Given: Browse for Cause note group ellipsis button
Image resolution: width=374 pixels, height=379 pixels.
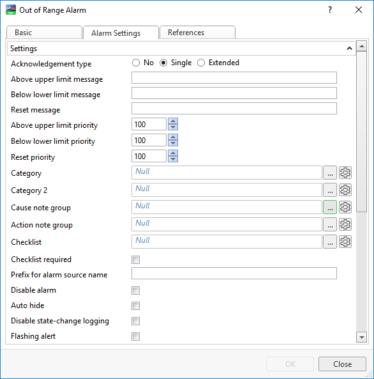Looking at the screenshot, I should pyautogui.click(x=330, y=207).
